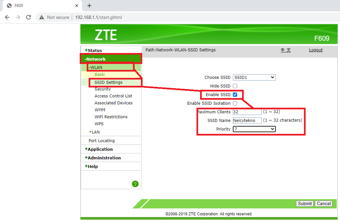Image resolution: width=340 pixels, height=222 pixels.
Task: Click the Submit button
Action: 304,203
